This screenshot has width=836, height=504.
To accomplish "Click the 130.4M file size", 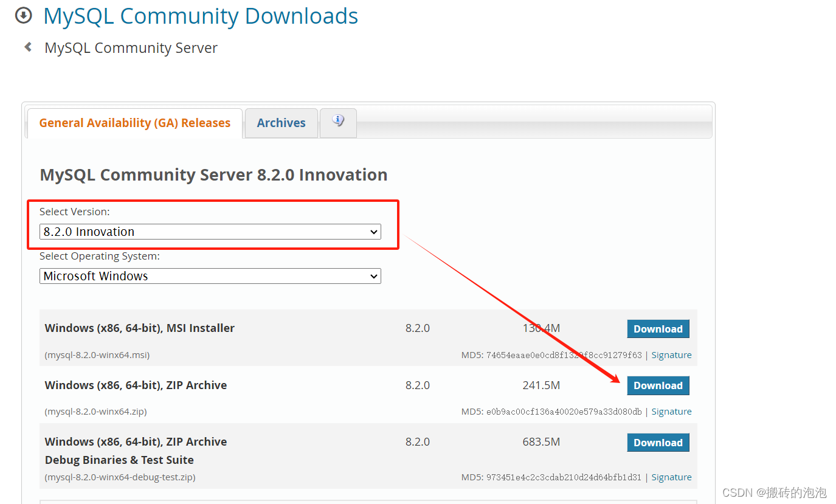I will click(541, 328).
